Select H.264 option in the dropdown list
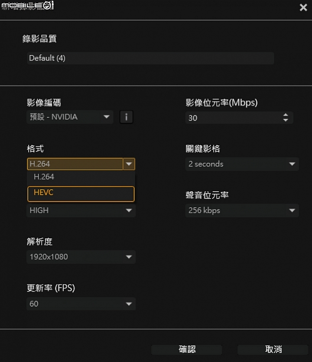 (81, 177)
